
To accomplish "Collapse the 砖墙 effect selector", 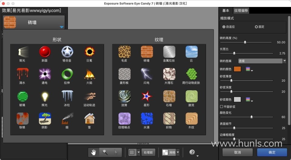I will coord(62,27).
